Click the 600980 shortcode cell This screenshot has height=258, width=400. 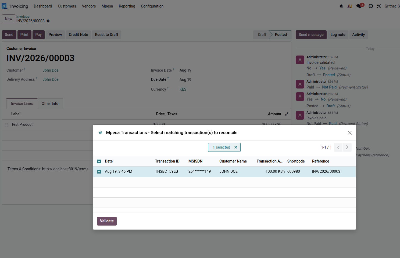point(294,171)
